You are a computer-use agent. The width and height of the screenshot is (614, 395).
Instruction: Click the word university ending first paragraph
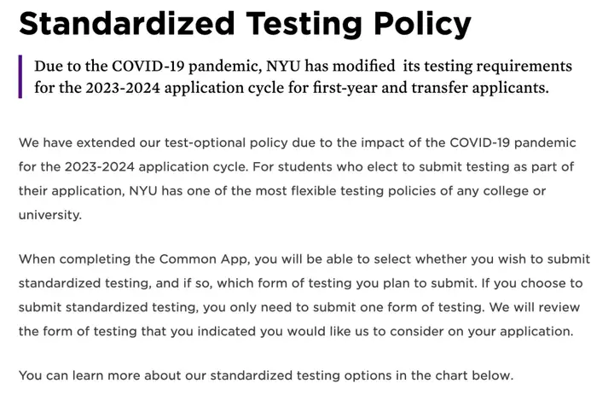click(x=49, y=215)
